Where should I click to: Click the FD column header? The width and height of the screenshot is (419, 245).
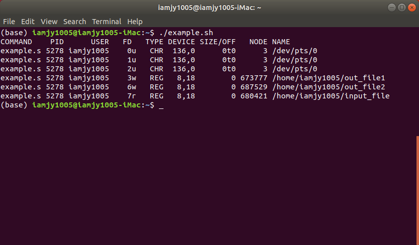coord(127,42)
